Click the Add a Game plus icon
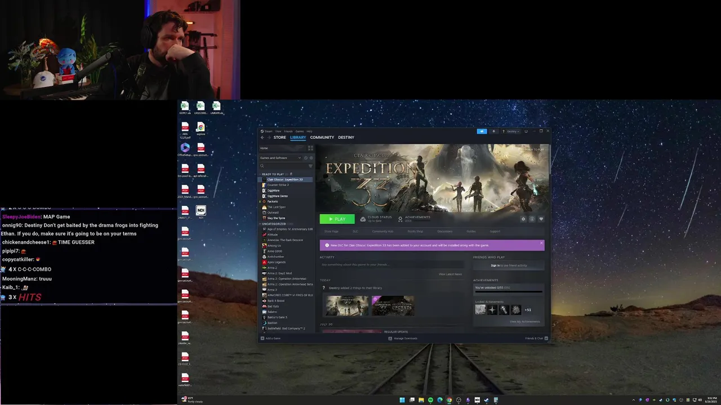 [x=262, y=338]
